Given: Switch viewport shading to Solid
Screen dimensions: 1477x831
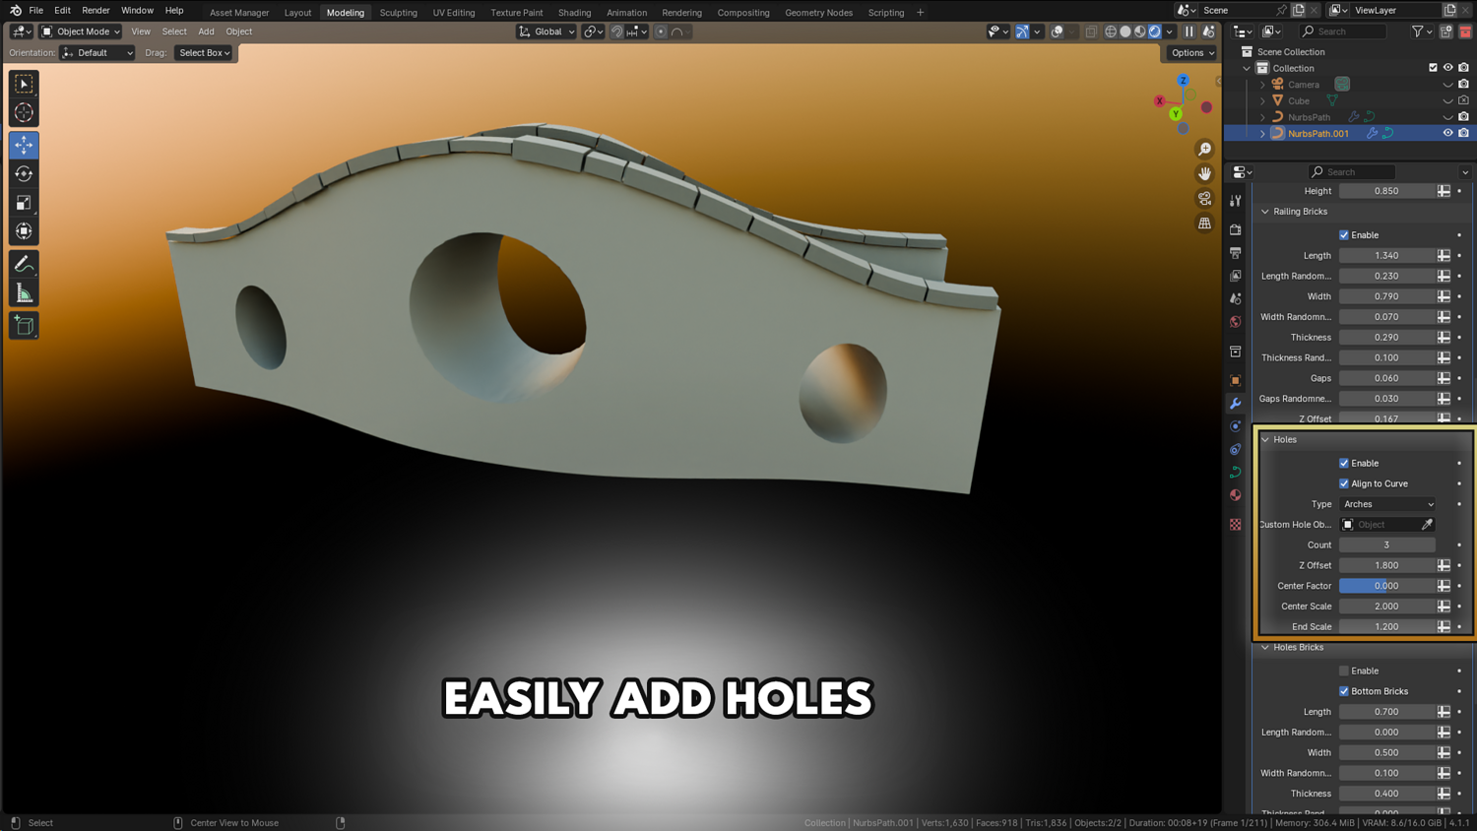Looking at the screenshot, I should coord(1125,32).
